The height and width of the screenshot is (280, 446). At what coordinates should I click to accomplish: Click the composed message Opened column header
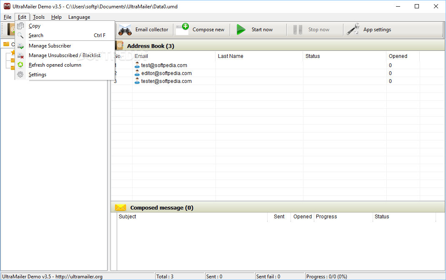point(302,217)
